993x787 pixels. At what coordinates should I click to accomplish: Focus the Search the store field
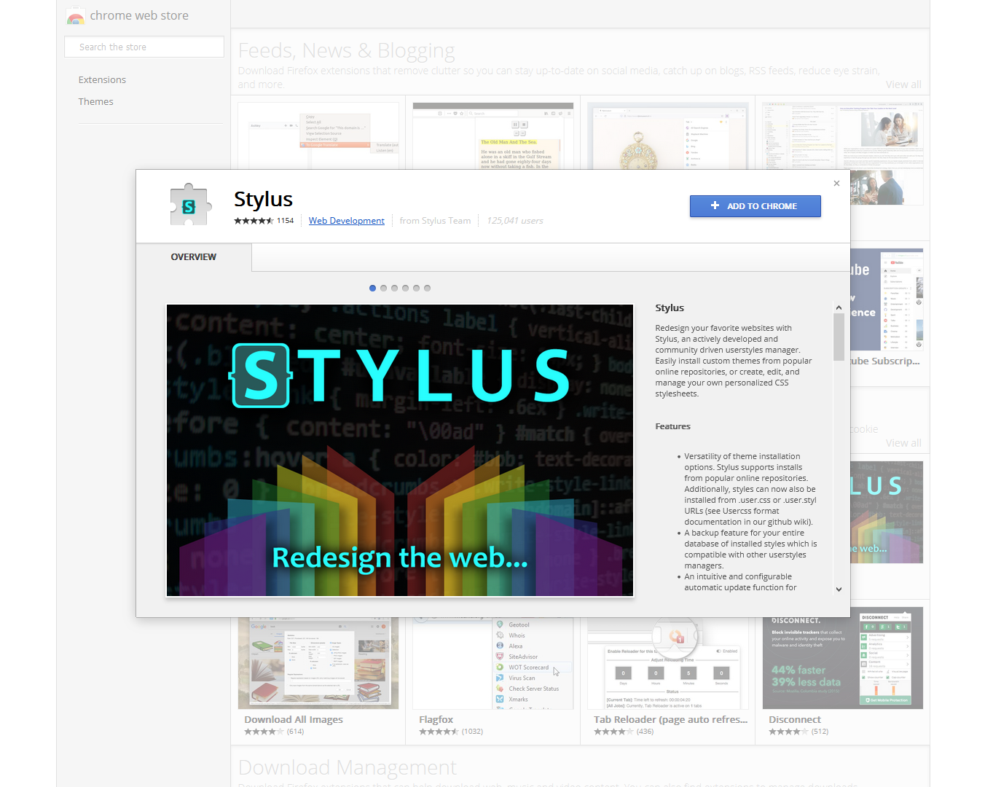coord(144,47)
